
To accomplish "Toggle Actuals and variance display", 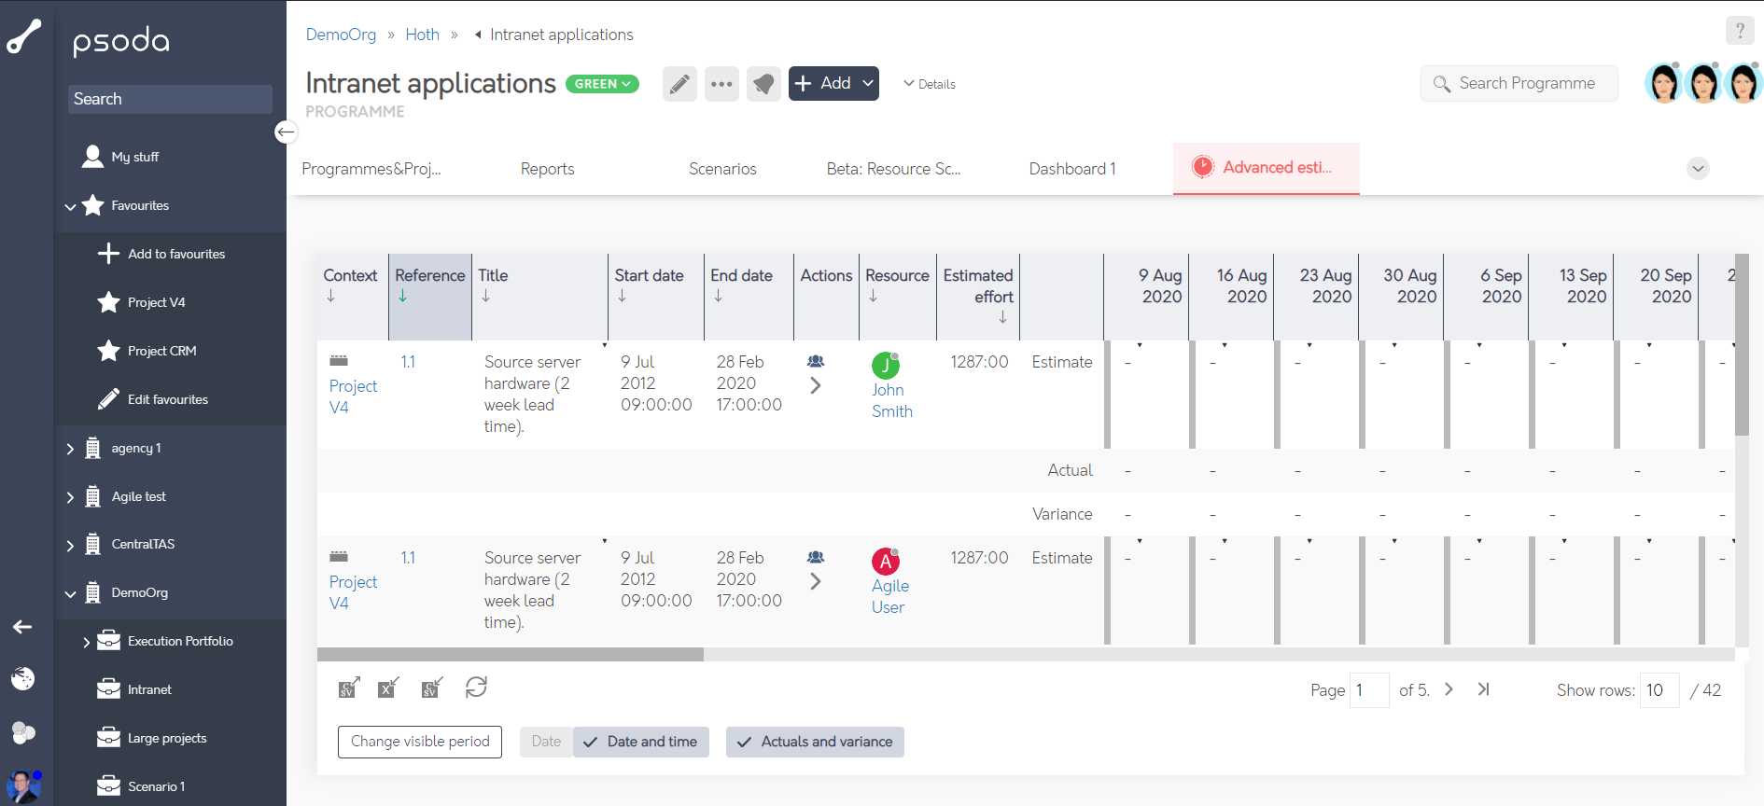I will pos(815,742).
